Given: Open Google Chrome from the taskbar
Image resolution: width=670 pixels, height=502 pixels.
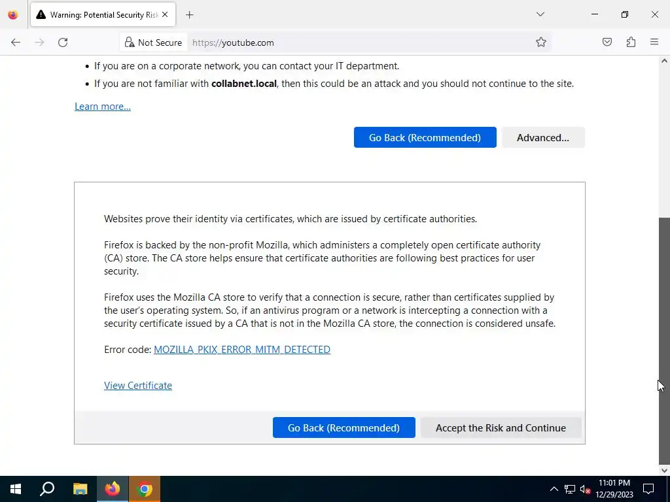Looking at the screenshot, I should tap(145, 489).
